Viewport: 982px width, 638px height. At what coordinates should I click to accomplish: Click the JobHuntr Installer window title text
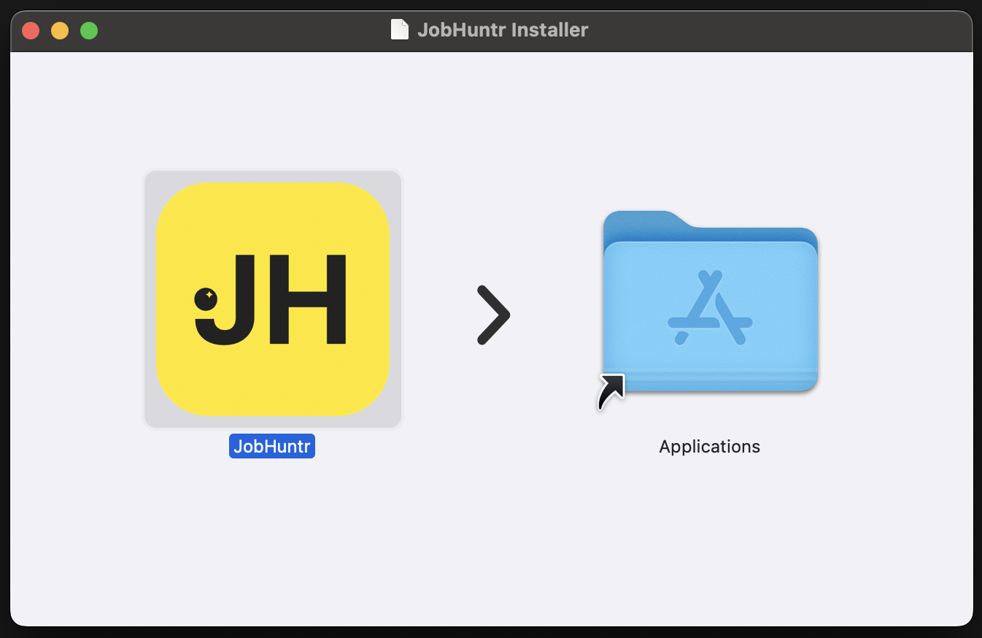click(503, 30)
